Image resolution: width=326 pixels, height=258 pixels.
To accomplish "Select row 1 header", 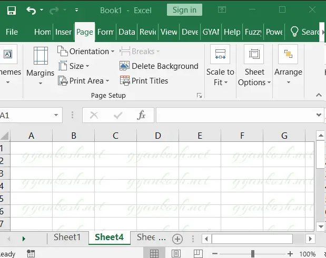I will coord(5,148).
